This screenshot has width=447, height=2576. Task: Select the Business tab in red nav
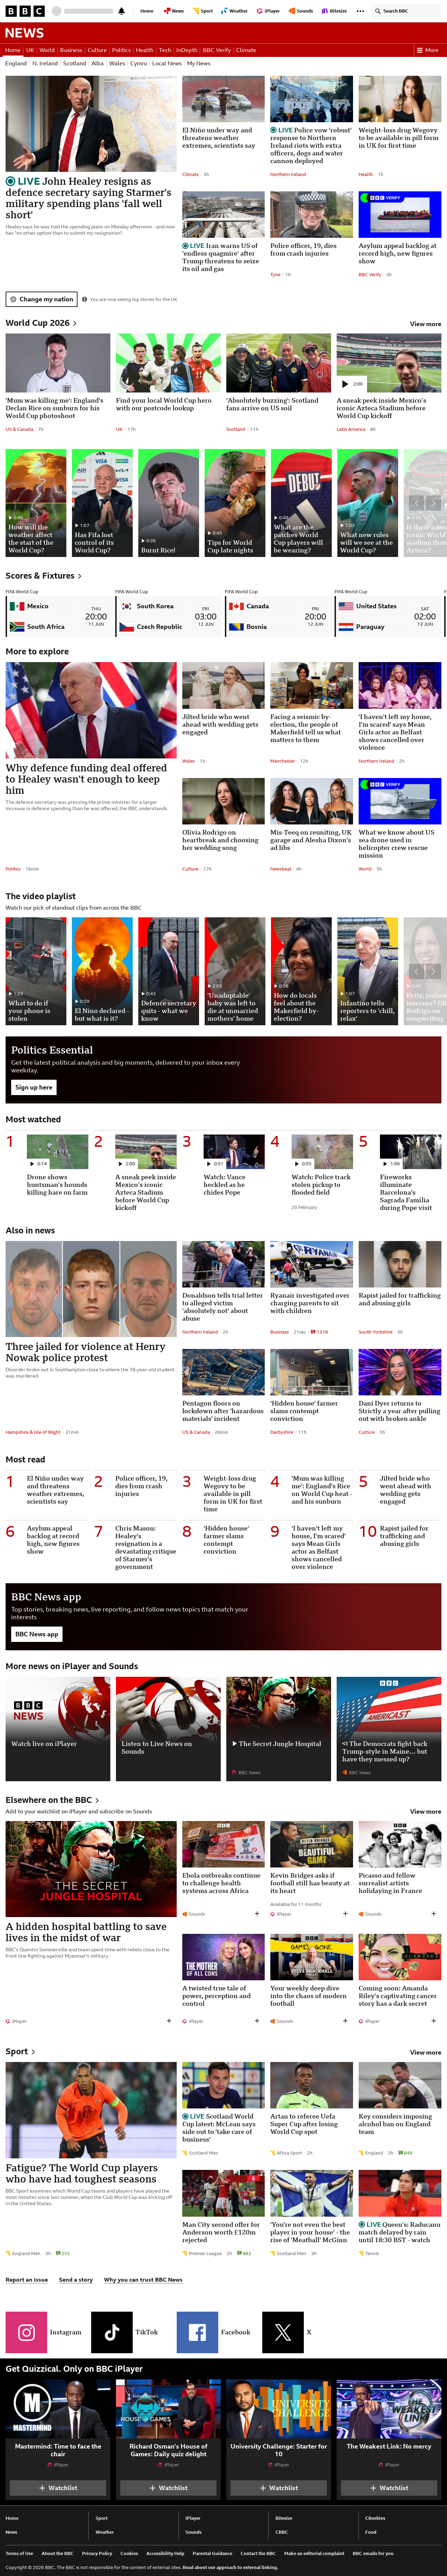point(71,50)
